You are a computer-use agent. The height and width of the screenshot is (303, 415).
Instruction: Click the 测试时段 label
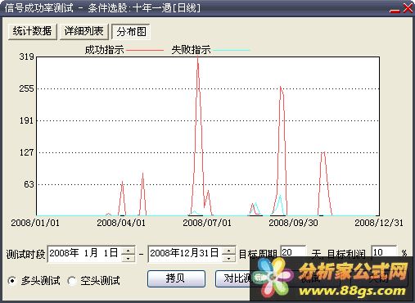[x=25, y=254]
